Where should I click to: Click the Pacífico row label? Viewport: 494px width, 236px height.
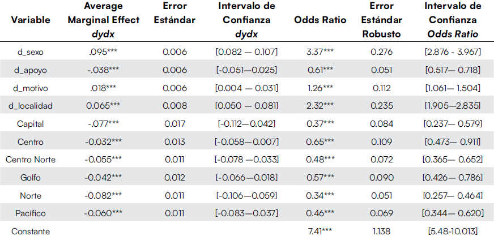(31, 213)
